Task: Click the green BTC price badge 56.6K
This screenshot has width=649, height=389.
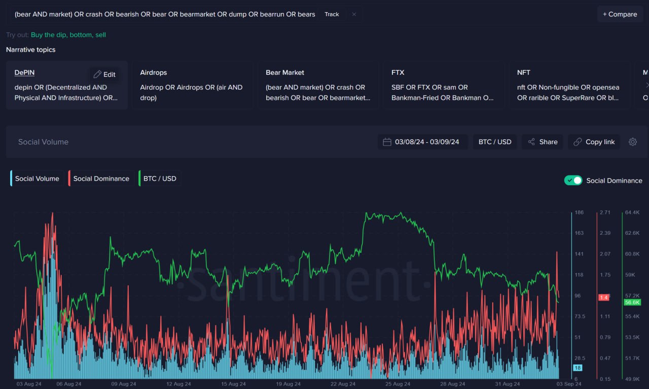Action: (632, 302)
